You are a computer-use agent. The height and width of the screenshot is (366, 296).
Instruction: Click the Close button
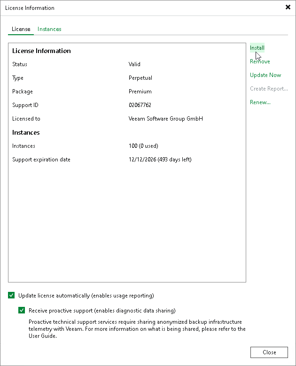click(269, 352)
